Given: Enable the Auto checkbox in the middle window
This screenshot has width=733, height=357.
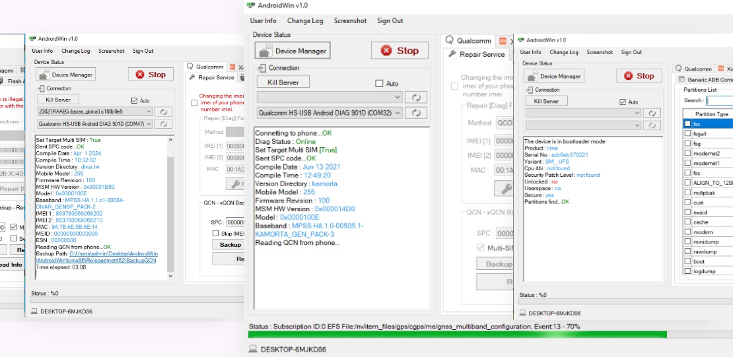Looking at the screenshot, I should pos(379,84).
